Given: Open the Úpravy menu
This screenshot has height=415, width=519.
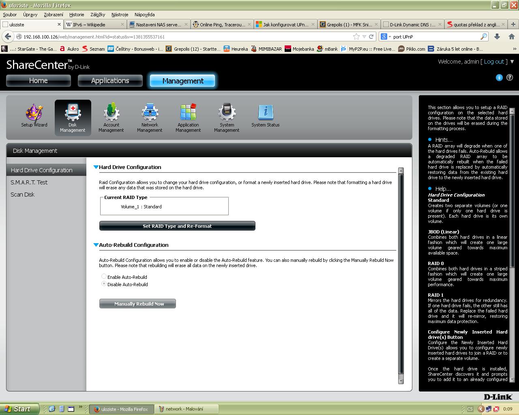Looking at the screenshot, I should pos(30,15).
